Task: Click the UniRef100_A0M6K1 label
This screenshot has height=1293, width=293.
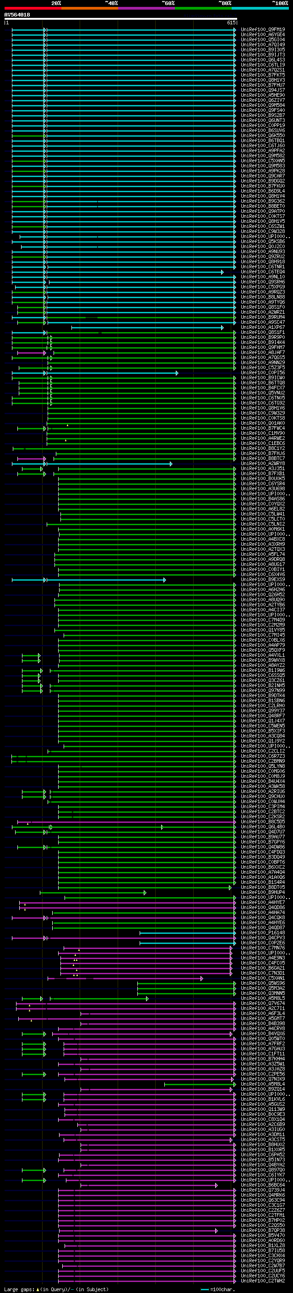Action: pyautogui.click(x=263, y=529)
